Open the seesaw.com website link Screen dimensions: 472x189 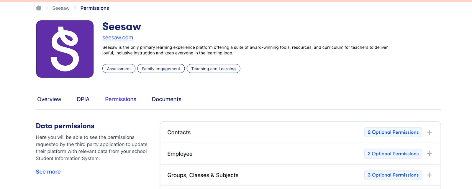118,38
